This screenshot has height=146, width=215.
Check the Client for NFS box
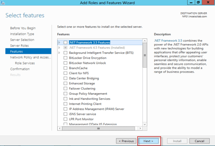(x=66, y=73)
